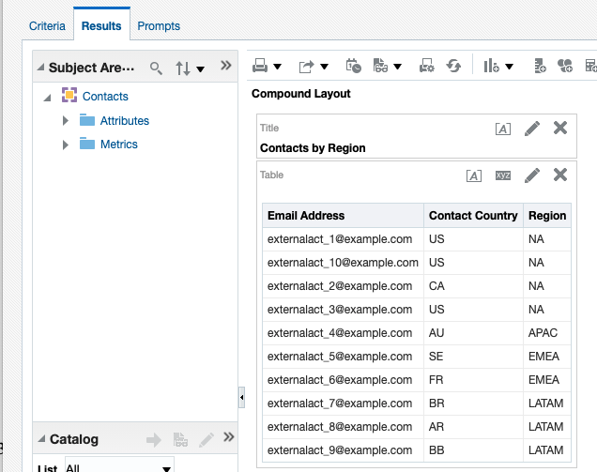Click the Metrics folder icon
This screenshot has width=597, height=472.
[87, 144]
